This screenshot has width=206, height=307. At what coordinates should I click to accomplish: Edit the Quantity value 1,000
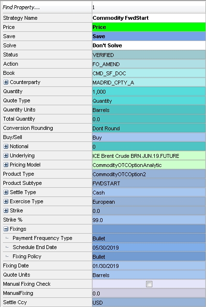click(x=149, y=92)
